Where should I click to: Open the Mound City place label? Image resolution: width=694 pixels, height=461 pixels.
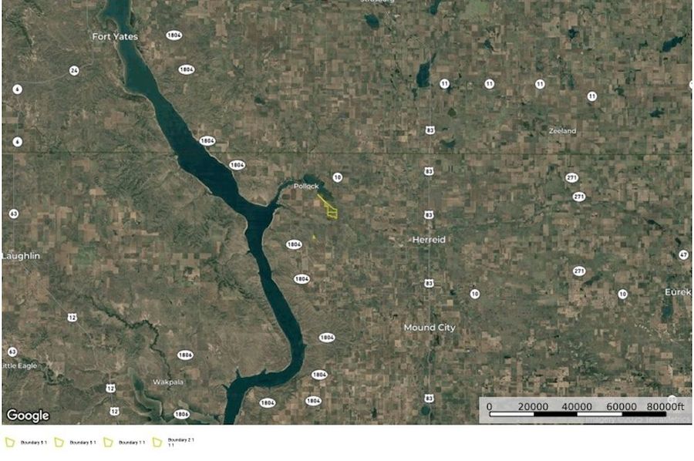430,328
